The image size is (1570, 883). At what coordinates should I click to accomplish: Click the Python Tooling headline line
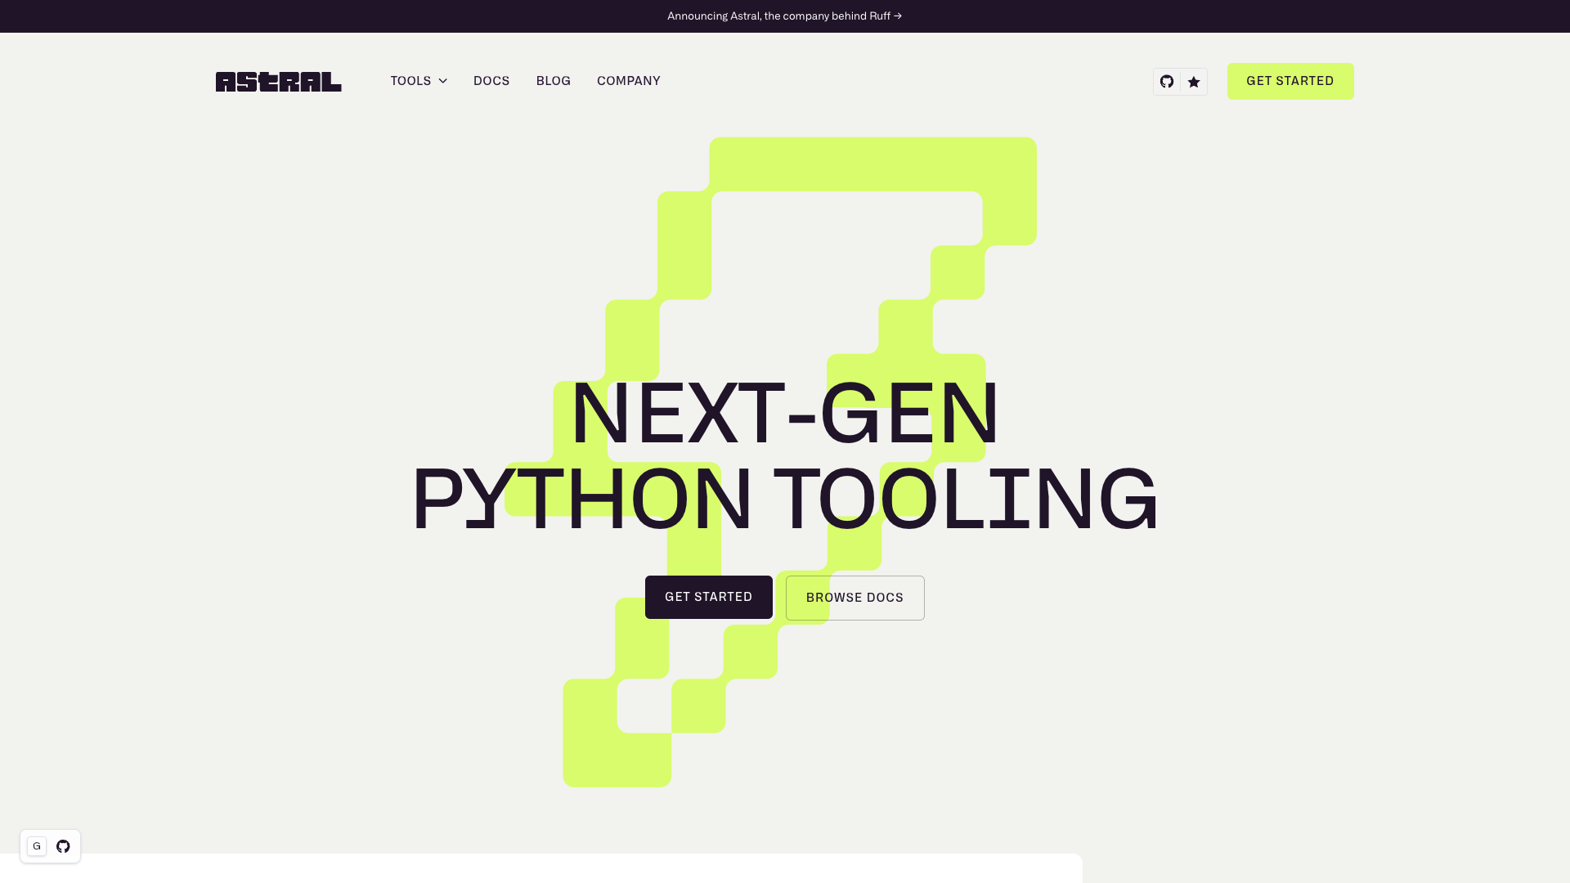pos(785,499)
